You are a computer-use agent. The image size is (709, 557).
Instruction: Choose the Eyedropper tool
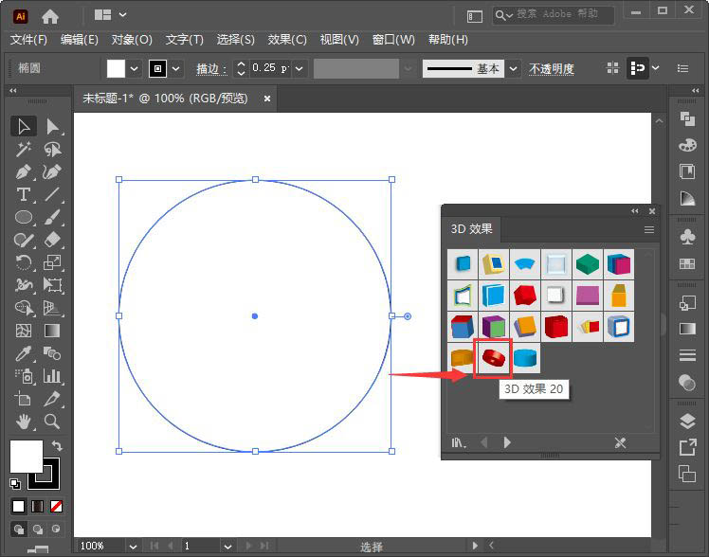[24, 353]
